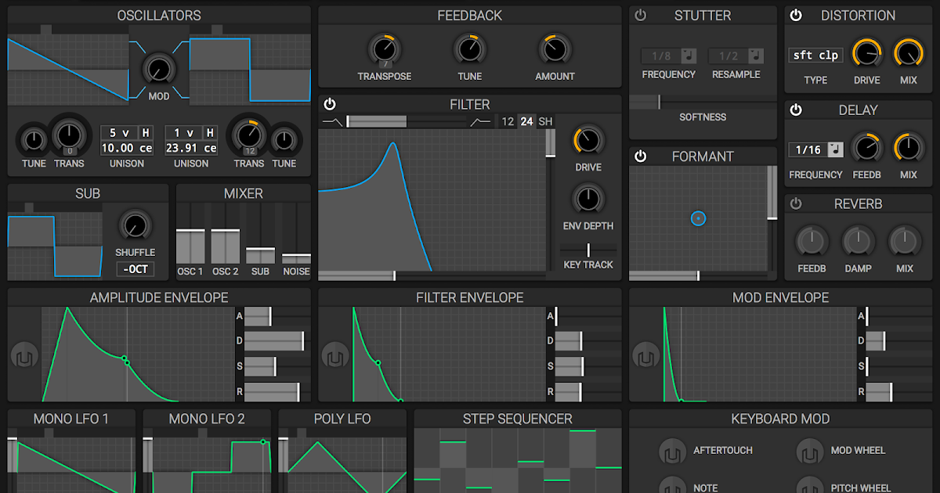The image size is (940, 493).
Task: Switch filter to SH mode
Action: tap(546, 121)
